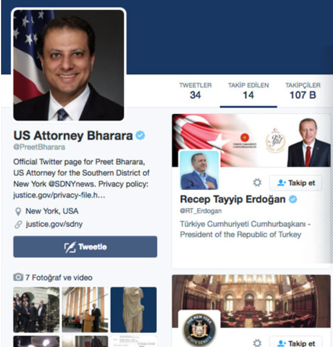Click the @RT_Erdogan handle
Screen dimensions: 333x347
[x=201, y=211]
